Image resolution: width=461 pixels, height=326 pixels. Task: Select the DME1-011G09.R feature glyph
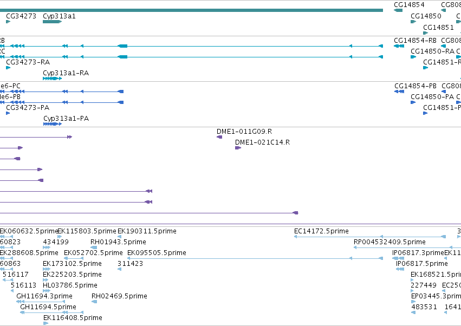[219, 137]
